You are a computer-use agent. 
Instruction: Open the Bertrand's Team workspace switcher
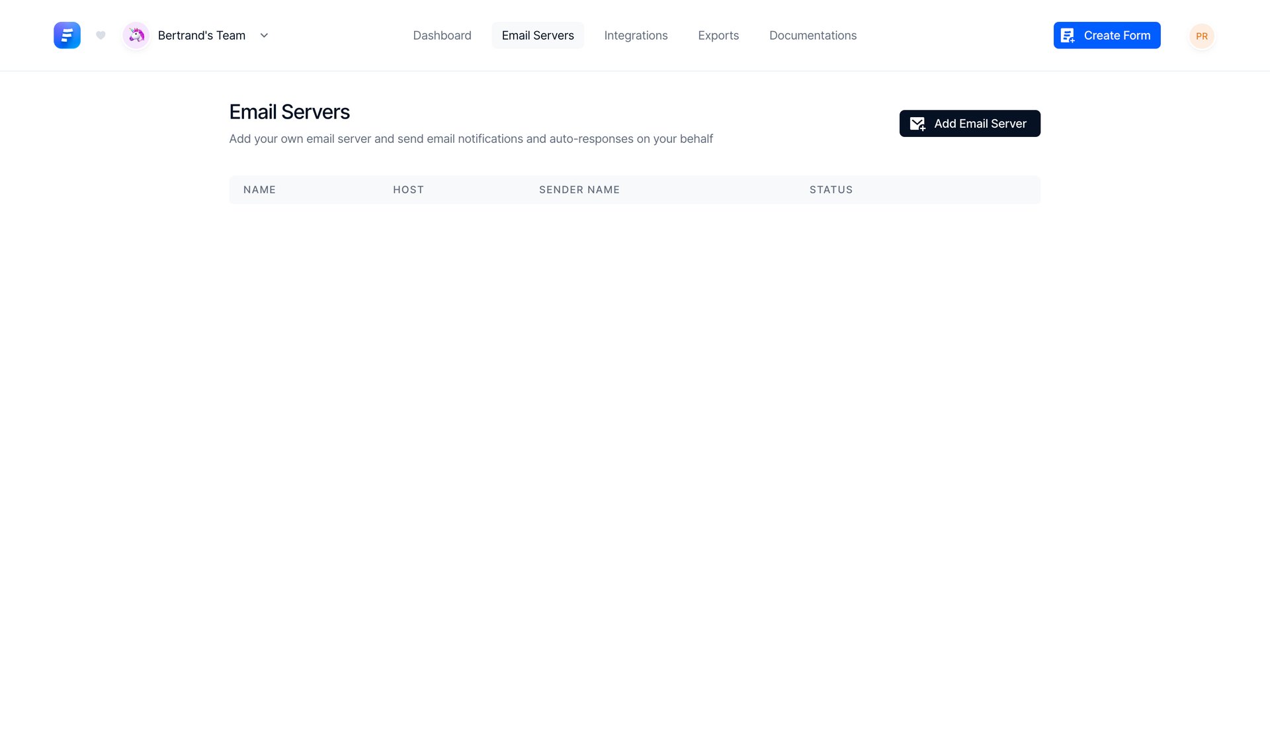coord(200,35)
